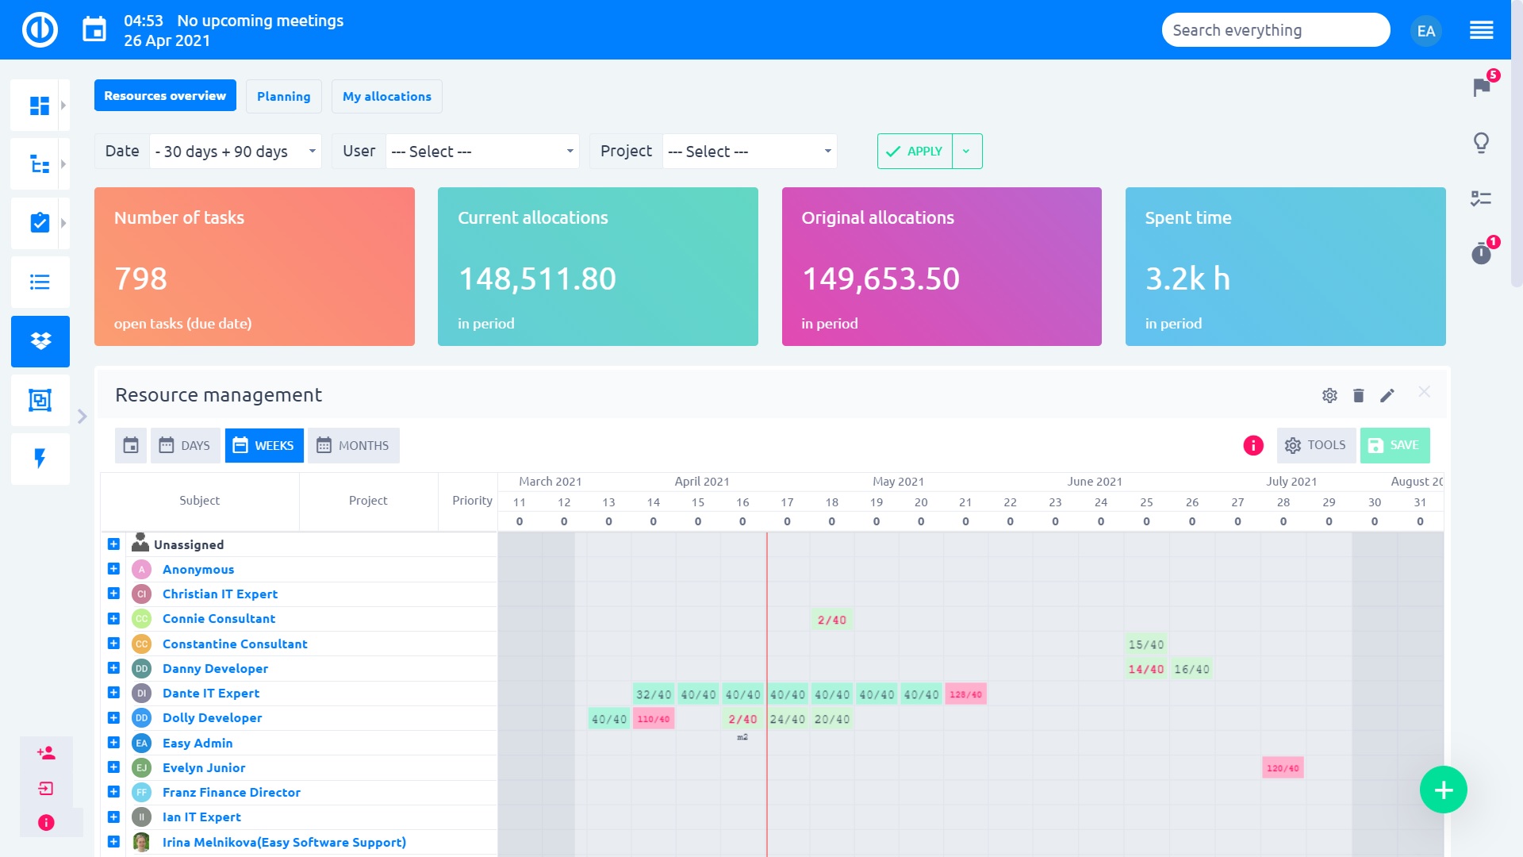1523x857 pixels.
Task: Click the Number of tasks card
Action: click(x=255, y=267)
